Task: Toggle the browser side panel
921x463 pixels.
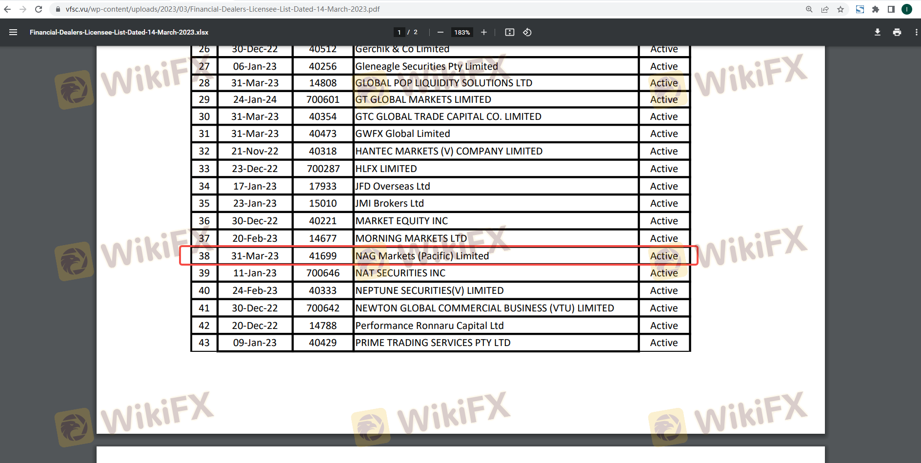Action: click(x=891, y=9)
